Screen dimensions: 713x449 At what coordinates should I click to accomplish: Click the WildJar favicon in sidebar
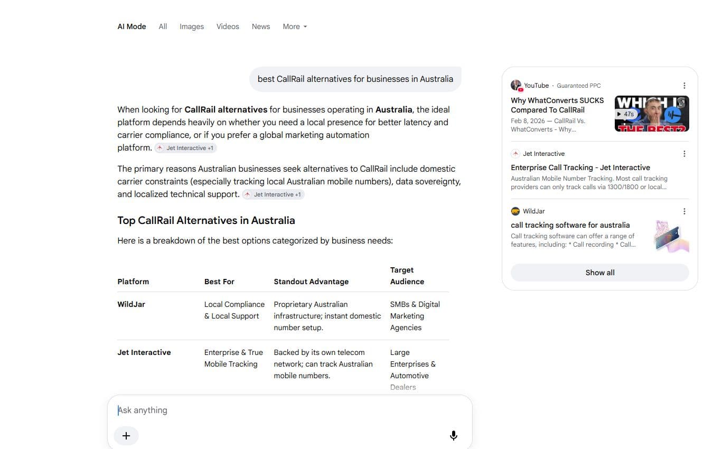[x=515, y=211]
